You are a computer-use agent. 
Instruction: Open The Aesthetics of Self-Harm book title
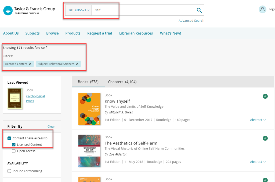click(x=131, y=143)
